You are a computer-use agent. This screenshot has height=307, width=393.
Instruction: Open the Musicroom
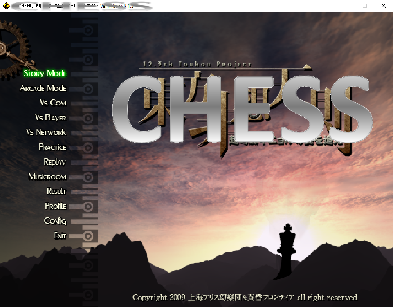coord(47,177)
